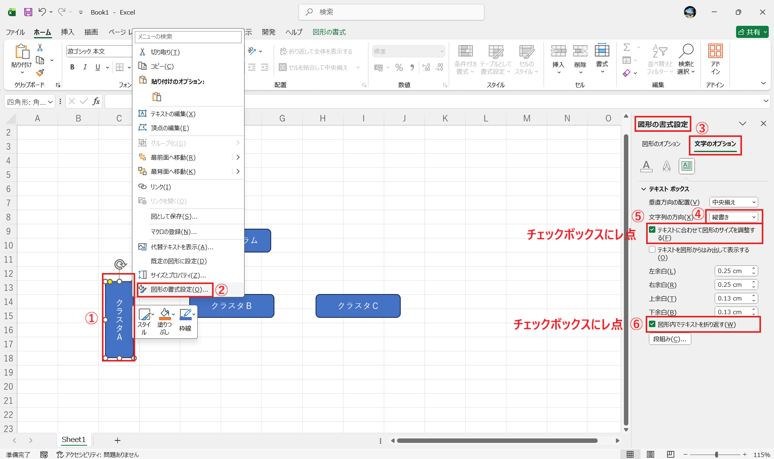Viewport: 774px width, 459px height.
Task: Select the text fill and outline icon
Action: click(x=646, y=166)
